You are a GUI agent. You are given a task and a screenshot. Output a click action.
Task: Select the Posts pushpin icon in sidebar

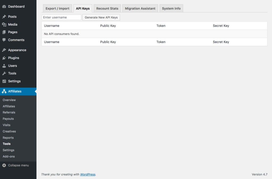pyautogui.click(x=5, y=16)
